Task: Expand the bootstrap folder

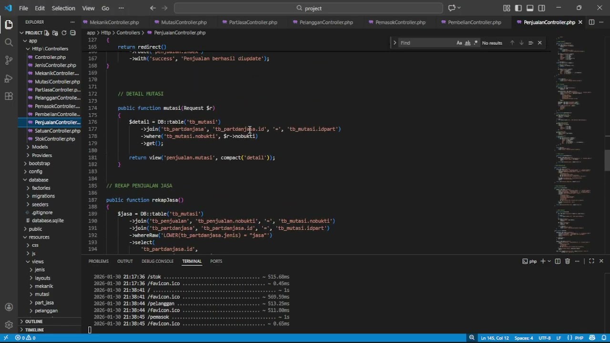Action: pyautogui.click(x=25, y=163)
